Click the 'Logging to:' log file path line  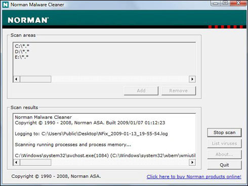pyautogui.click(x=91, y=134)
